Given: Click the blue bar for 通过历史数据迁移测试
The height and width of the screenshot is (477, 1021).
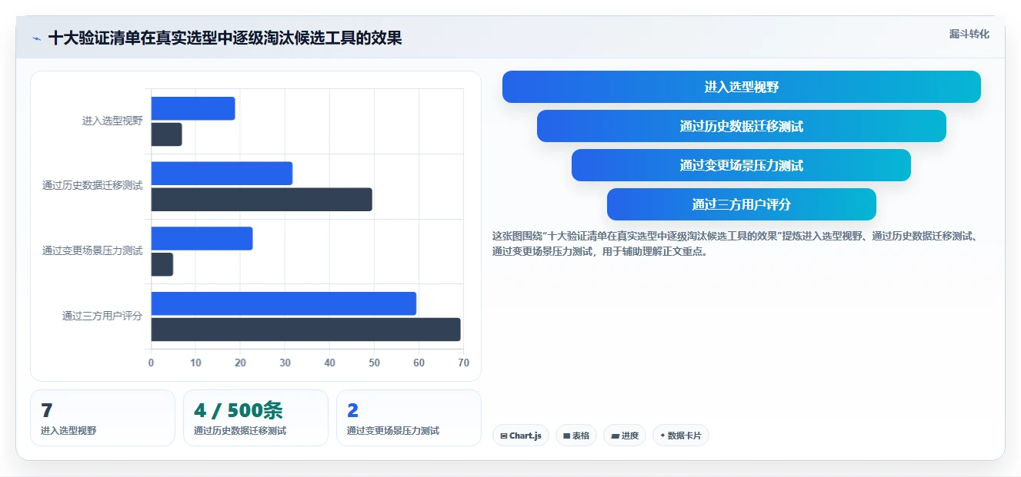Looking at the screenshot, I should click(x=222, y=174).
